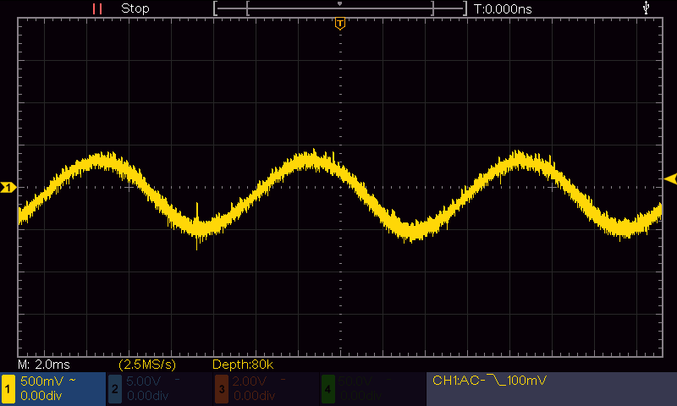Click the waveform memory position bar at top
Viewport: 677px width, 406px height.
340,8
